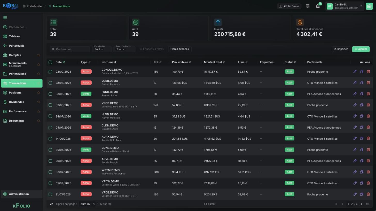Tick the select-all checkbox in the table header
376x211 pixels.
(50, 62)
